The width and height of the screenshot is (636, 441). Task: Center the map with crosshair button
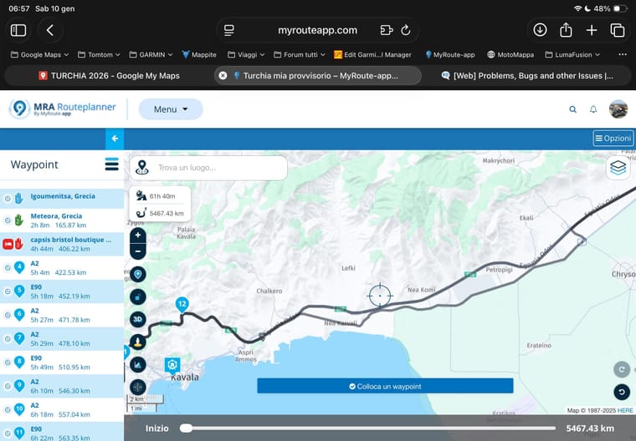(x=138, y=387)
